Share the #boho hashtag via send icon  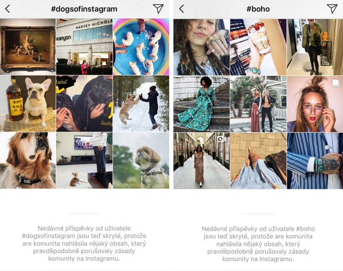tap(332, 9)
